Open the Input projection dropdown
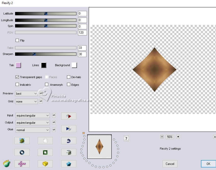 (x=33, y=116)
